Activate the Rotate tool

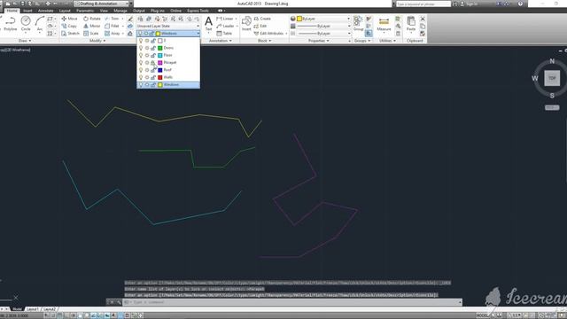click(x=92, y=19)
